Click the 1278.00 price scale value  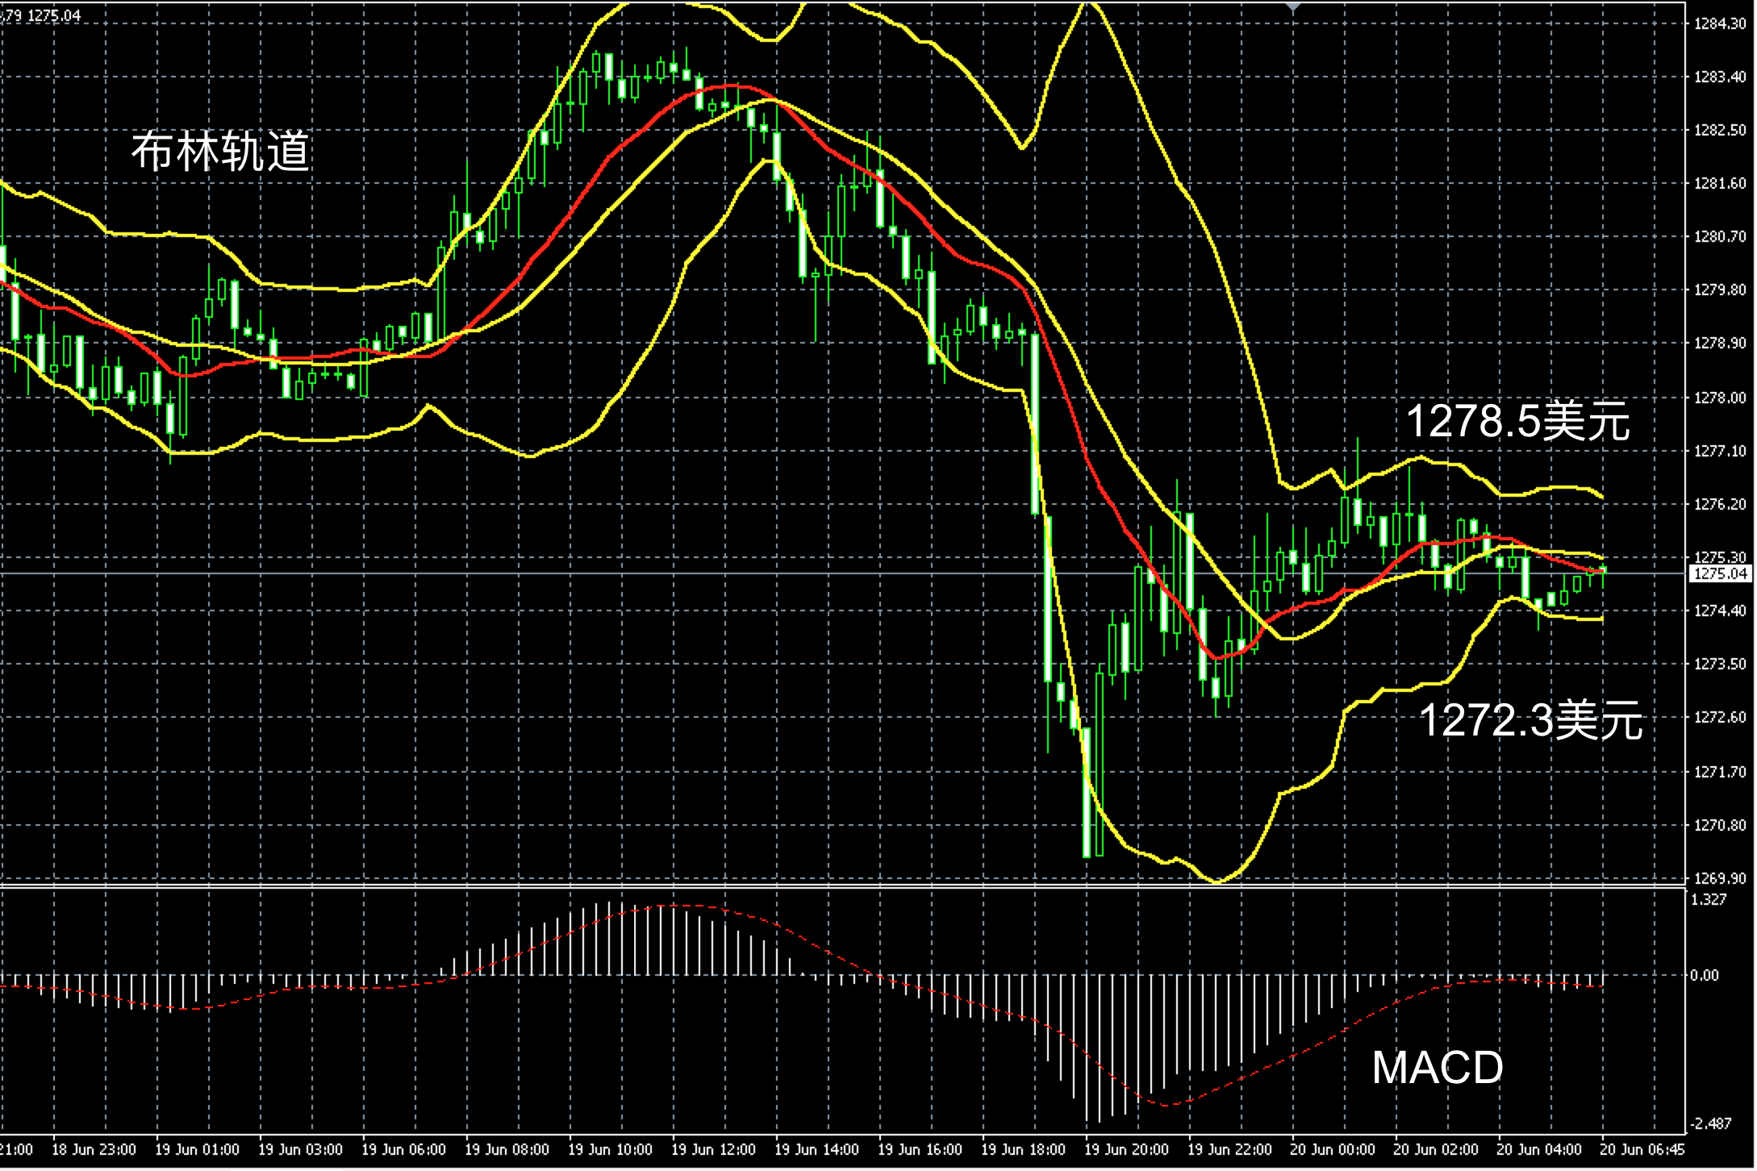[x=1719, y=398]
